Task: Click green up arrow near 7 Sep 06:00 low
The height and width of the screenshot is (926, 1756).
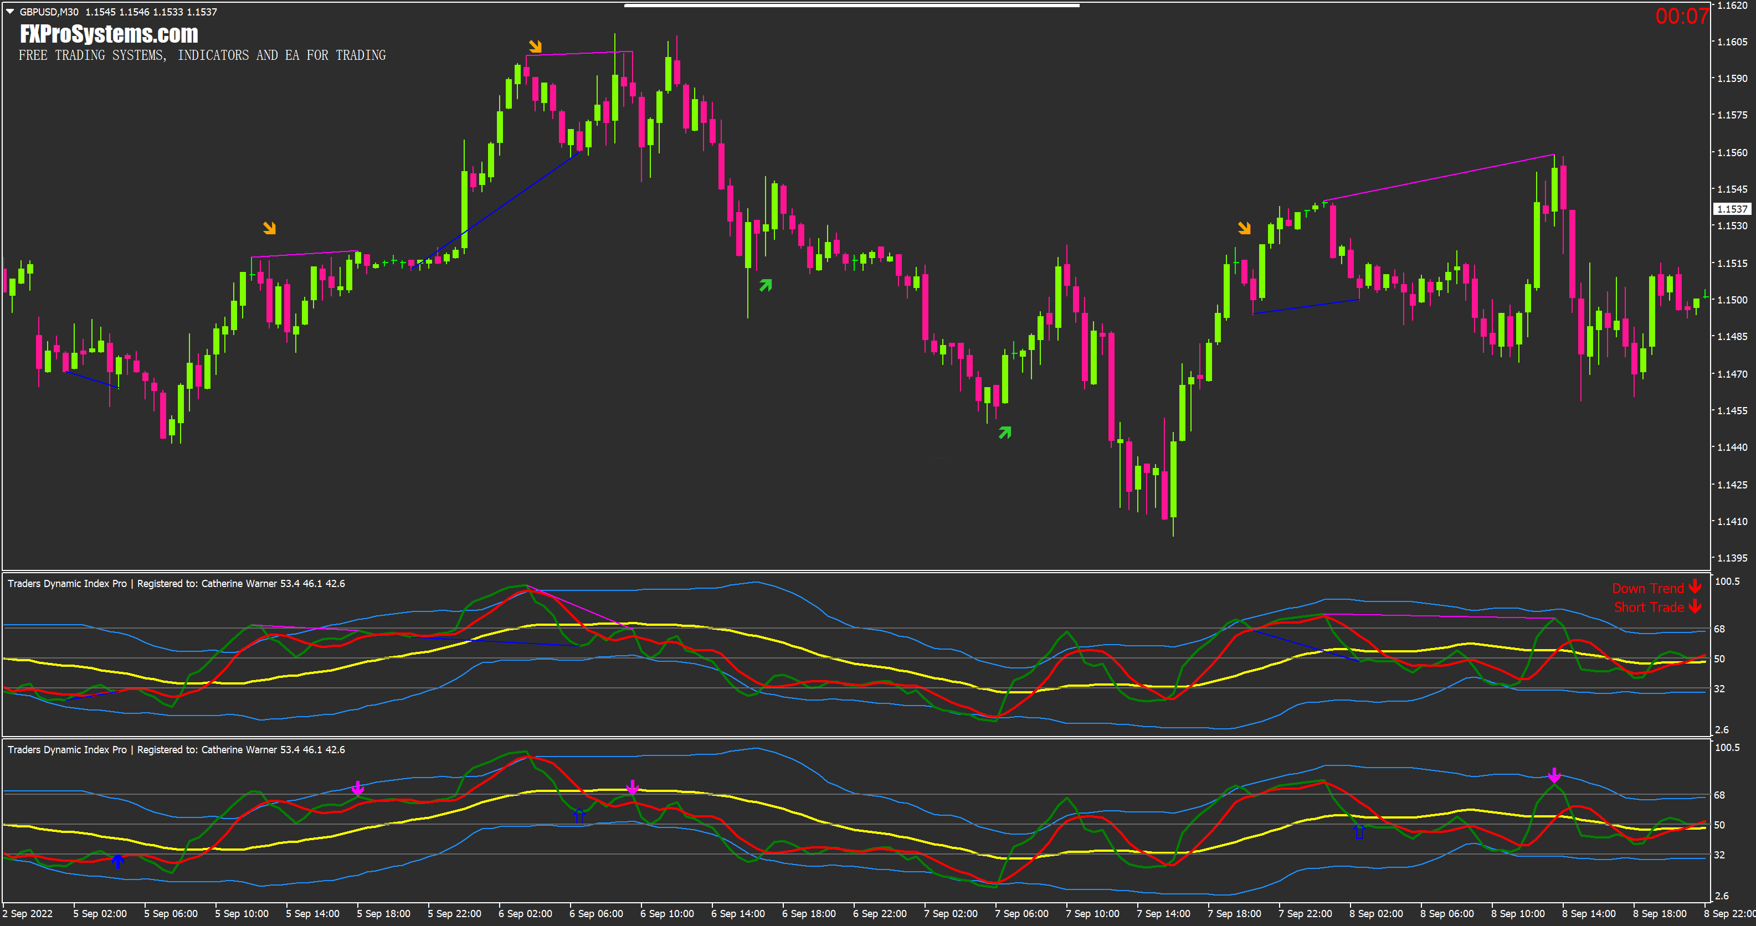Action: (1005, 432)
